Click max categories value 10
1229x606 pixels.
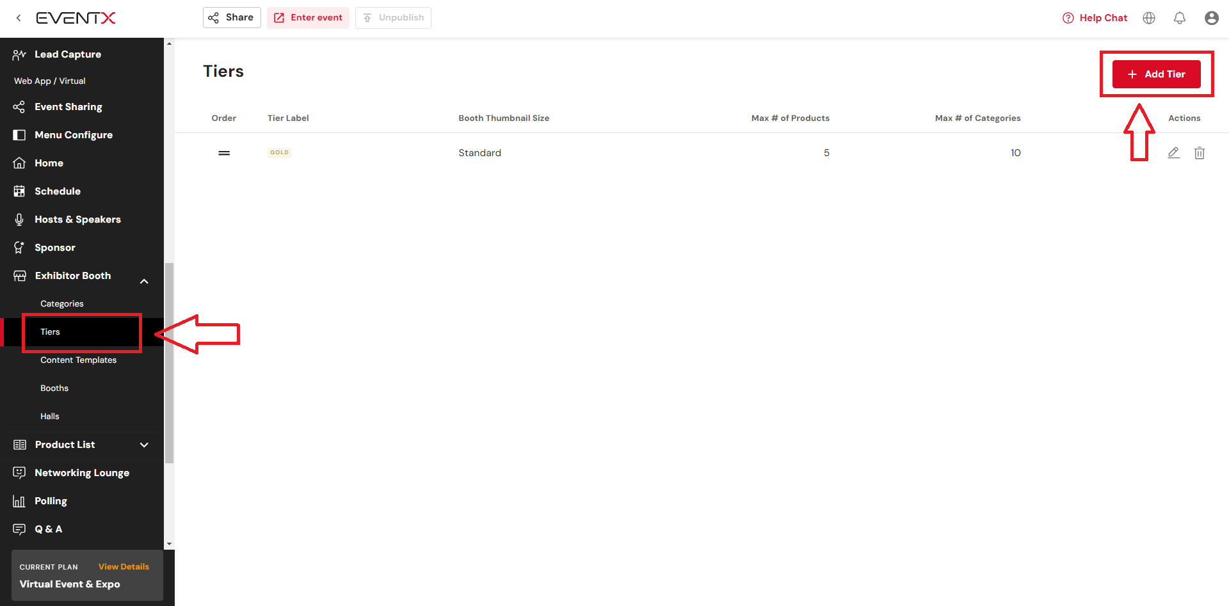1016,153
